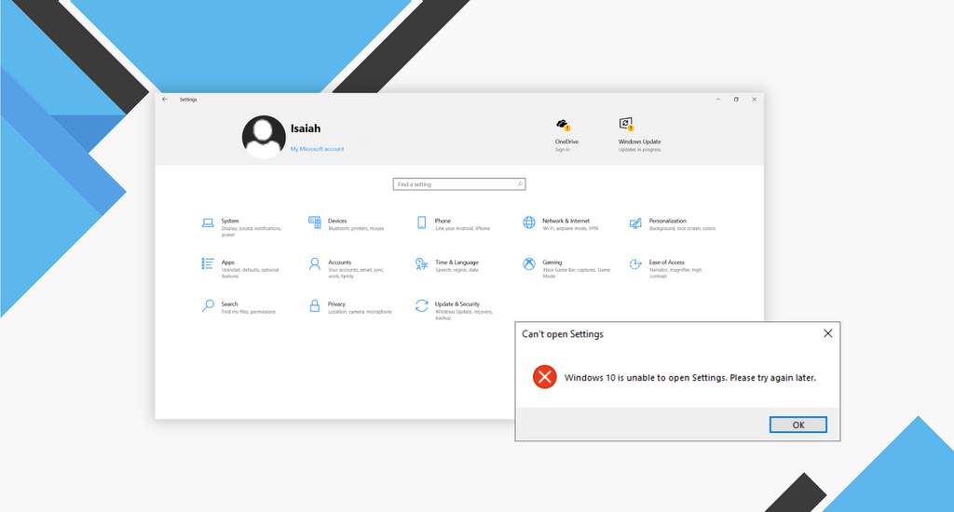Click 'Speech, region, date' description
This screenshot has width=954, height=512.
(x=457, y=270)
